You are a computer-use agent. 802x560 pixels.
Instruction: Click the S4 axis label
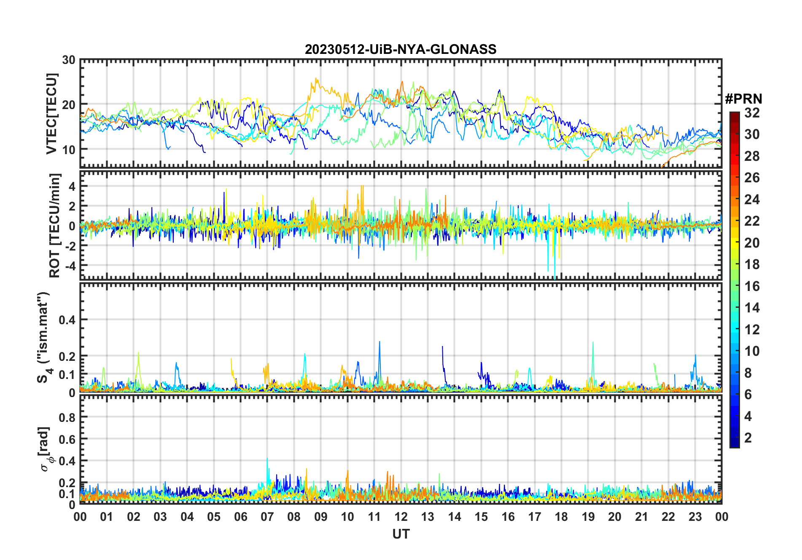click(x=43, y=338)
